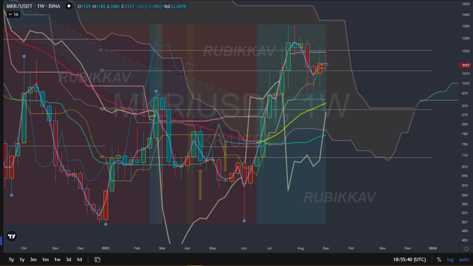Image resolution: width=473 pixels, height=266 pixels.
Task: Click the −13 (−1.15%) change value
Action: [148, 6]
